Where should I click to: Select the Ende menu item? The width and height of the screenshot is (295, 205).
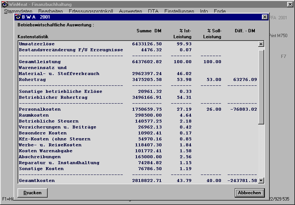pos(219,12)
